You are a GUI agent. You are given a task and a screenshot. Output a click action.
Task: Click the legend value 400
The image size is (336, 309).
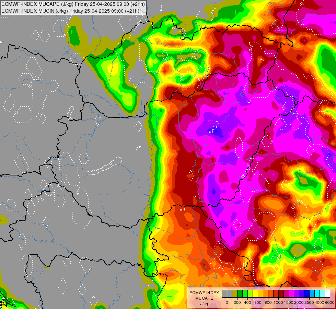[247, 302]
